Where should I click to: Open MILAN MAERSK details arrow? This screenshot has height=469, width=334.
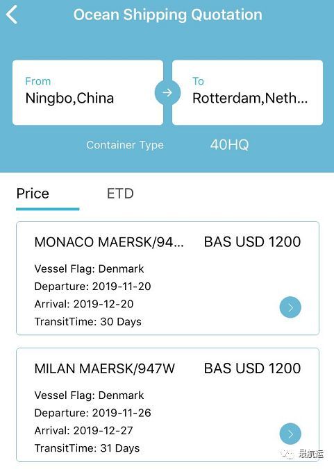pyautogui.click(x=290, y=434)
